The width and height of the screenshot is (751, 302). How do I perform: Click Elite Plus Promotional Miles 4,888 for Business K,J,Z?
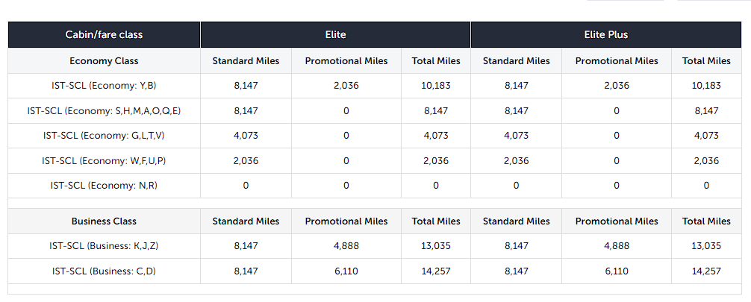coord(617,246)
